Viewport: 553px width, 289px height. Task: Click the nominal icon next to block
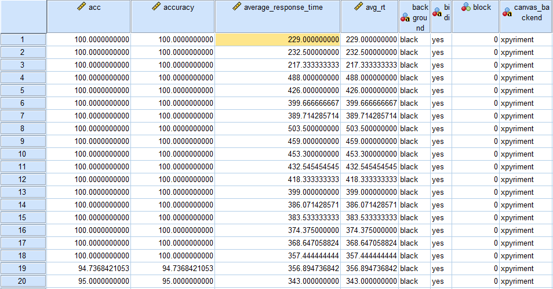(466, 7)
